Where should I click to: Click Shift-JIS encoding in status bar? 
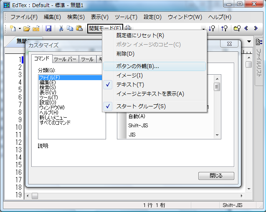click(233, 205)
